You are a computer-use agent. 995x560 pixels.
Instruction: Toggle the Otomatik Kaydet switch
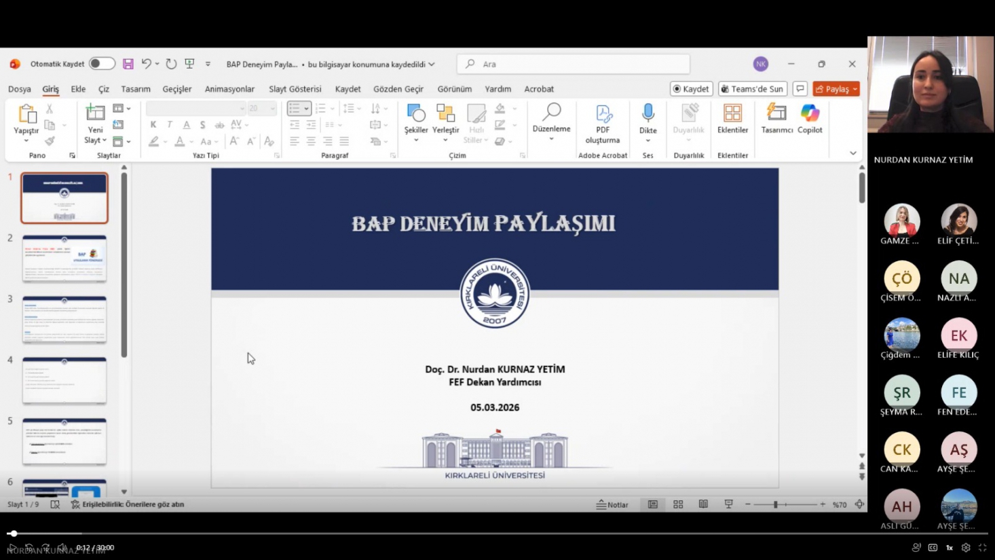coord(102,64)
